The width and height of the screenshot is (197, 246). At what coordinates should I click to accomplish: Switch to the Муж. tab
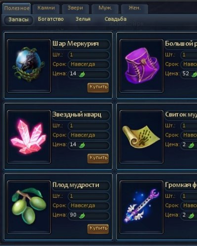105,8
